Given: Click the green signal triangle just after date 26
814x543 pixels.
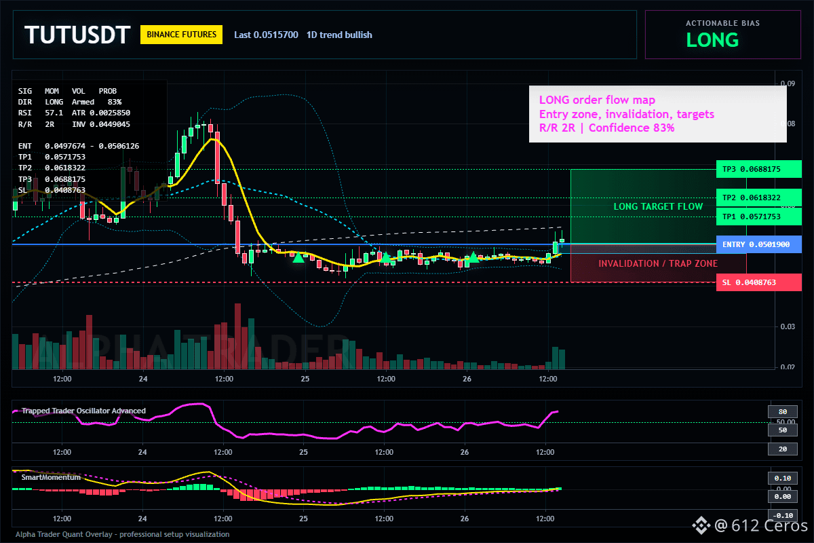Looking at the screenshot, I should (x=474, y=257).
